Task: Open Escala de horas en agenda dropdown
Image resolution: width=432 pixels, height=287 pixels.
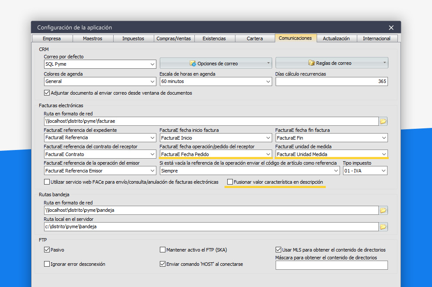Action: point(268,81)
